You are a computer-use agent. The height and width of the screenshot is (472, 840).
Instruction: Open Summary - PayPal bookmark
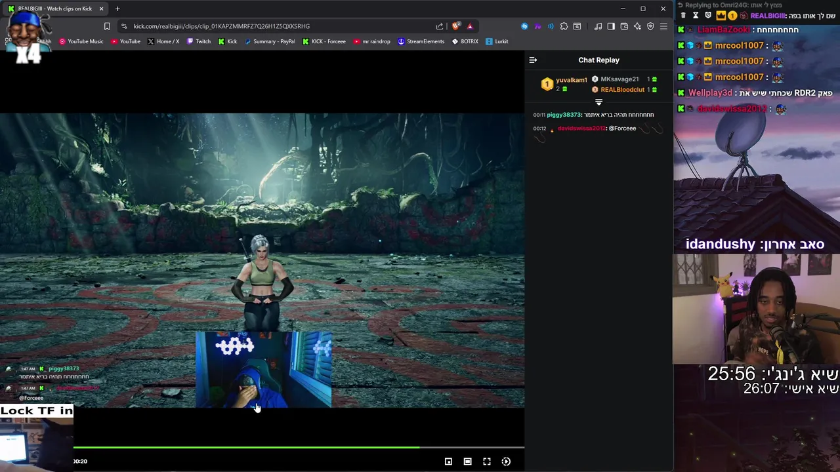[x=270, y=41]
